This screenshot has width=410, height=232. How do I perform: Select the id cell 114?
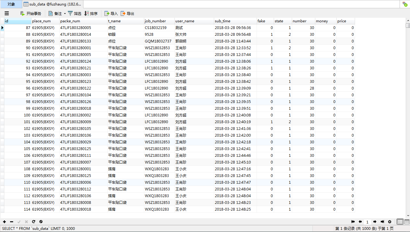(x=18, y=209)
